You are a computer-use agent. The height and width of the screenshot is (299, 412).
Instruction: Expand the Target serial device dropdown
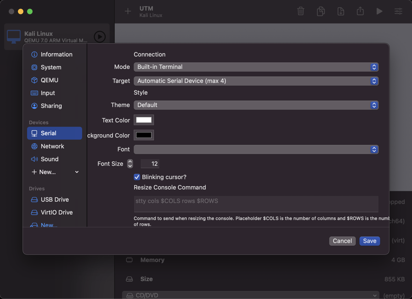pos(256,81)
